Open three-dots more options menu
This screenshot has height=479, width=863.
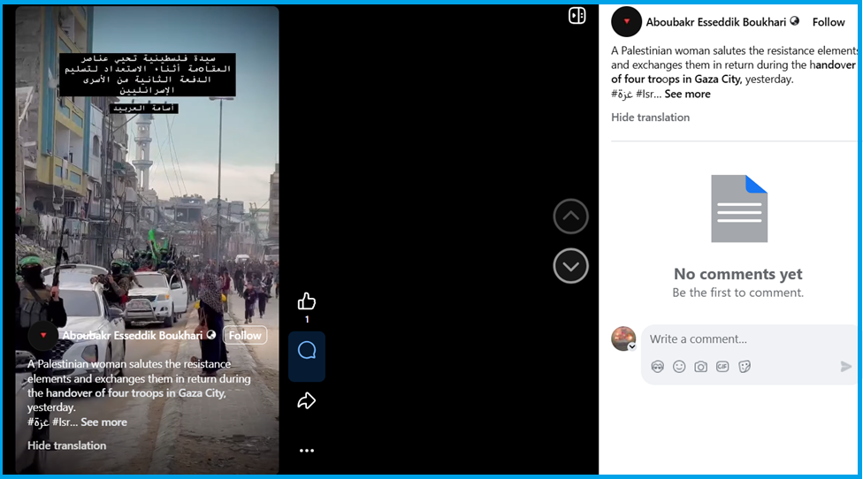click(x=307, y=451)
